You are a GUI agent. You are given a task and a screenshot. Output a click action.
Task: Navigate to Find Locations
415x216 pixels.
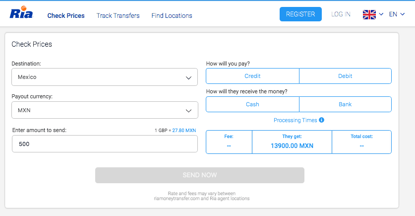(172, 15)
